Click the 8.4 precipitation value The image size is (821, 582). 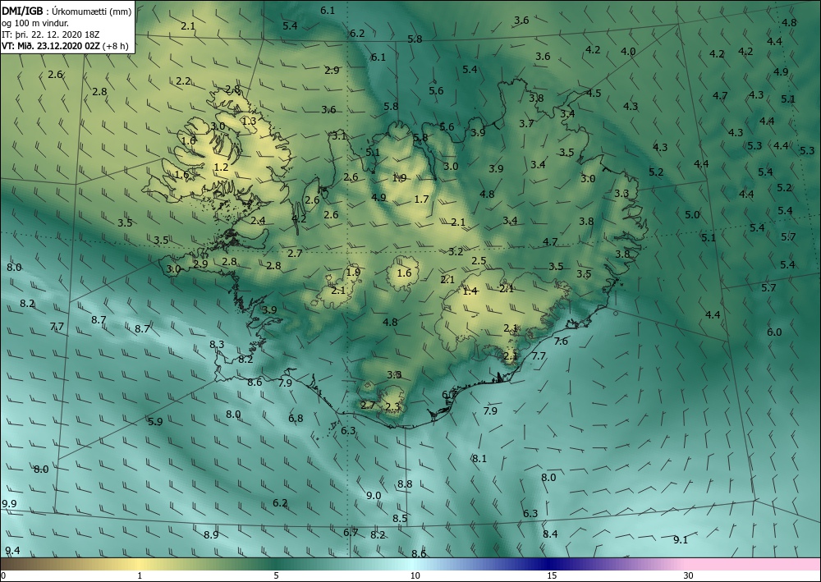point(550,534)
